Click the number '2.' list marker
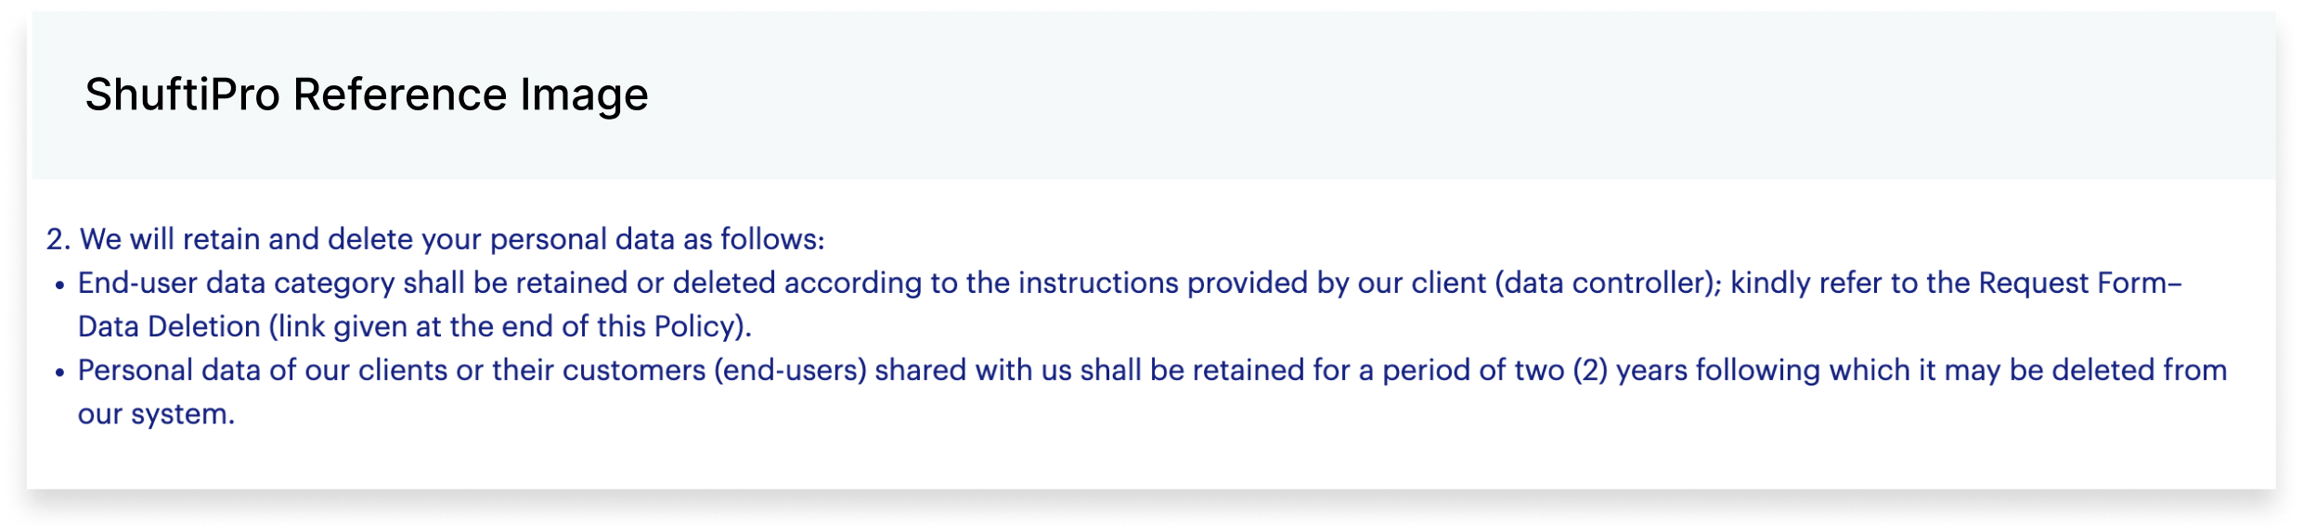 tap(58, 239)
